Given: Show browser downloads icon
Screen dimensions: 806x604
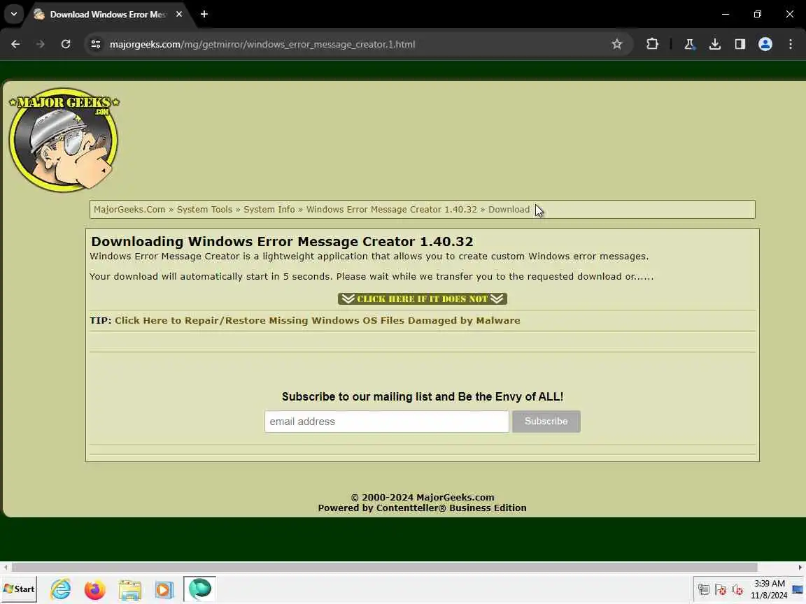Looking at the screenshot, I should click(x=714, y=44).
